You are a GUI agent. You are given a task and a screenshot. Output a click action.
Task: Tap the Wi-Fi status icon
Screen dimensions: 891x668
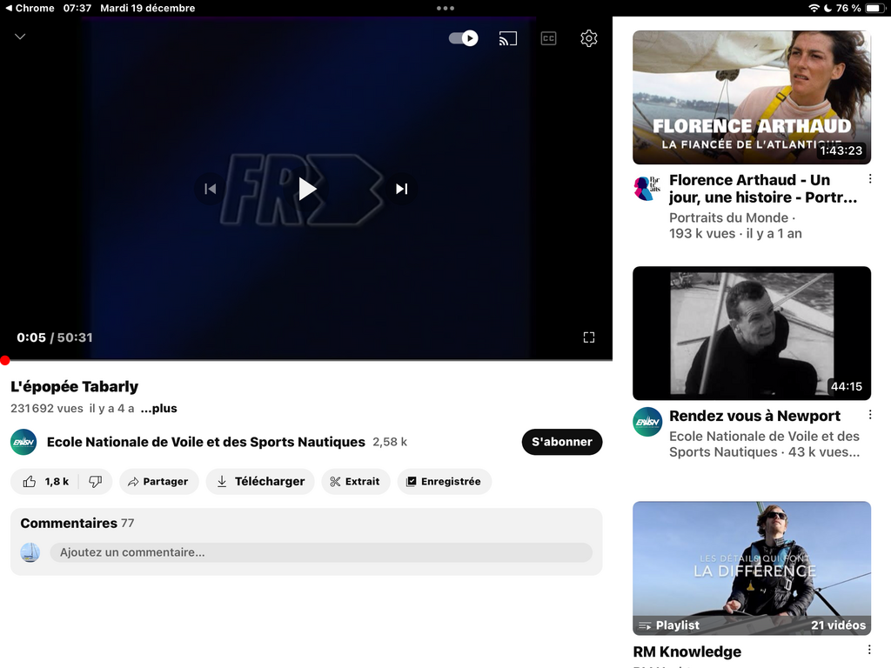pos(814,8)
